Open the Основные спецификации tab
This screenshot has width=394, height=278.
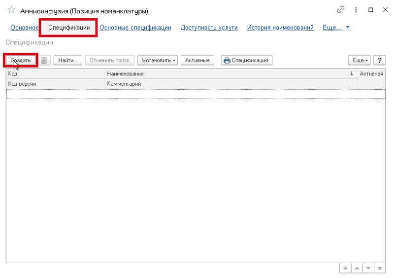135,28
